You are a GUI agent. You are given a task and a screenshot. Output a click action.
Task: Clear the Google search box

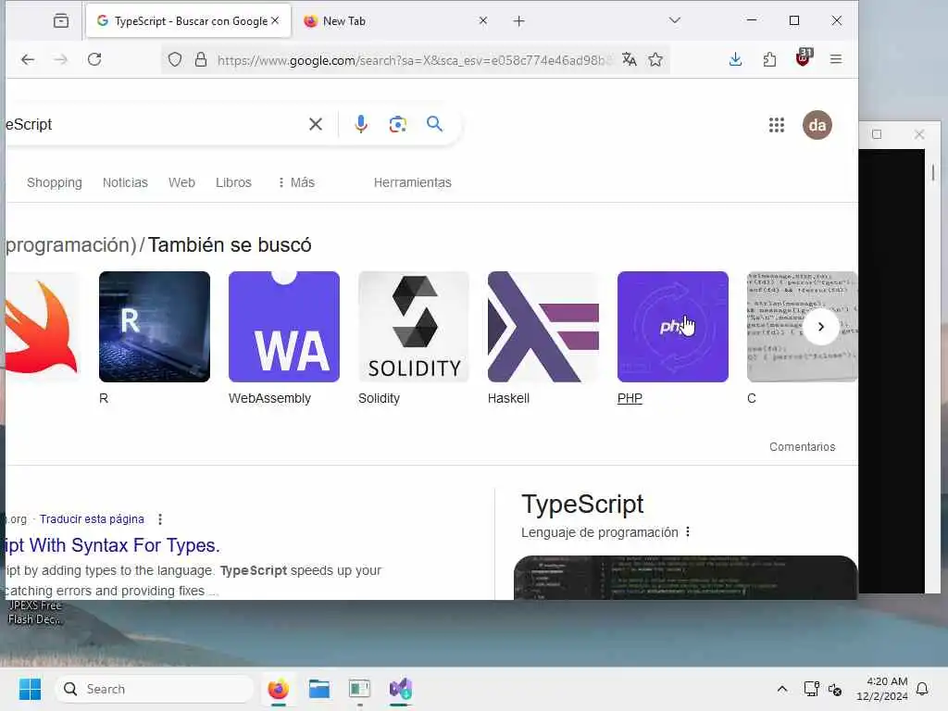tap(316, 125)
